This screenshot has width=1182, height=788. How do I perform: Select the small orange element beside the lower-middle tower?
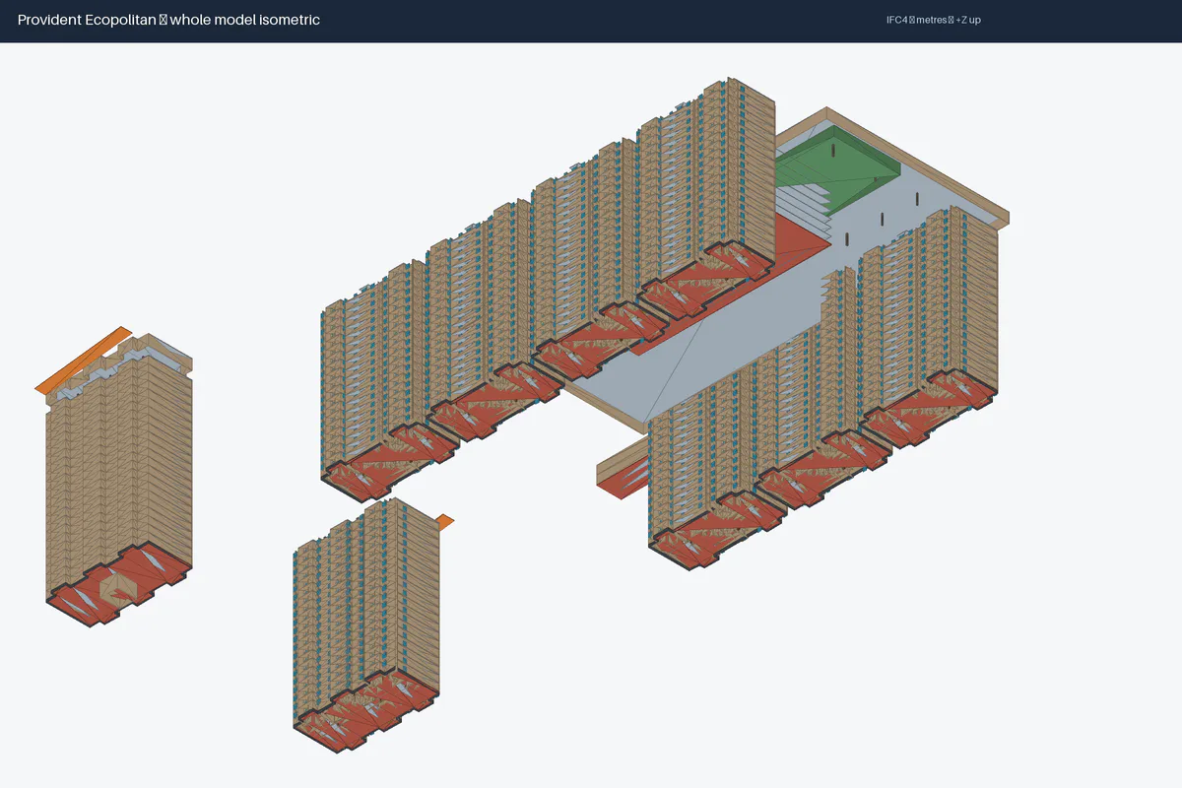click(445, 520)
